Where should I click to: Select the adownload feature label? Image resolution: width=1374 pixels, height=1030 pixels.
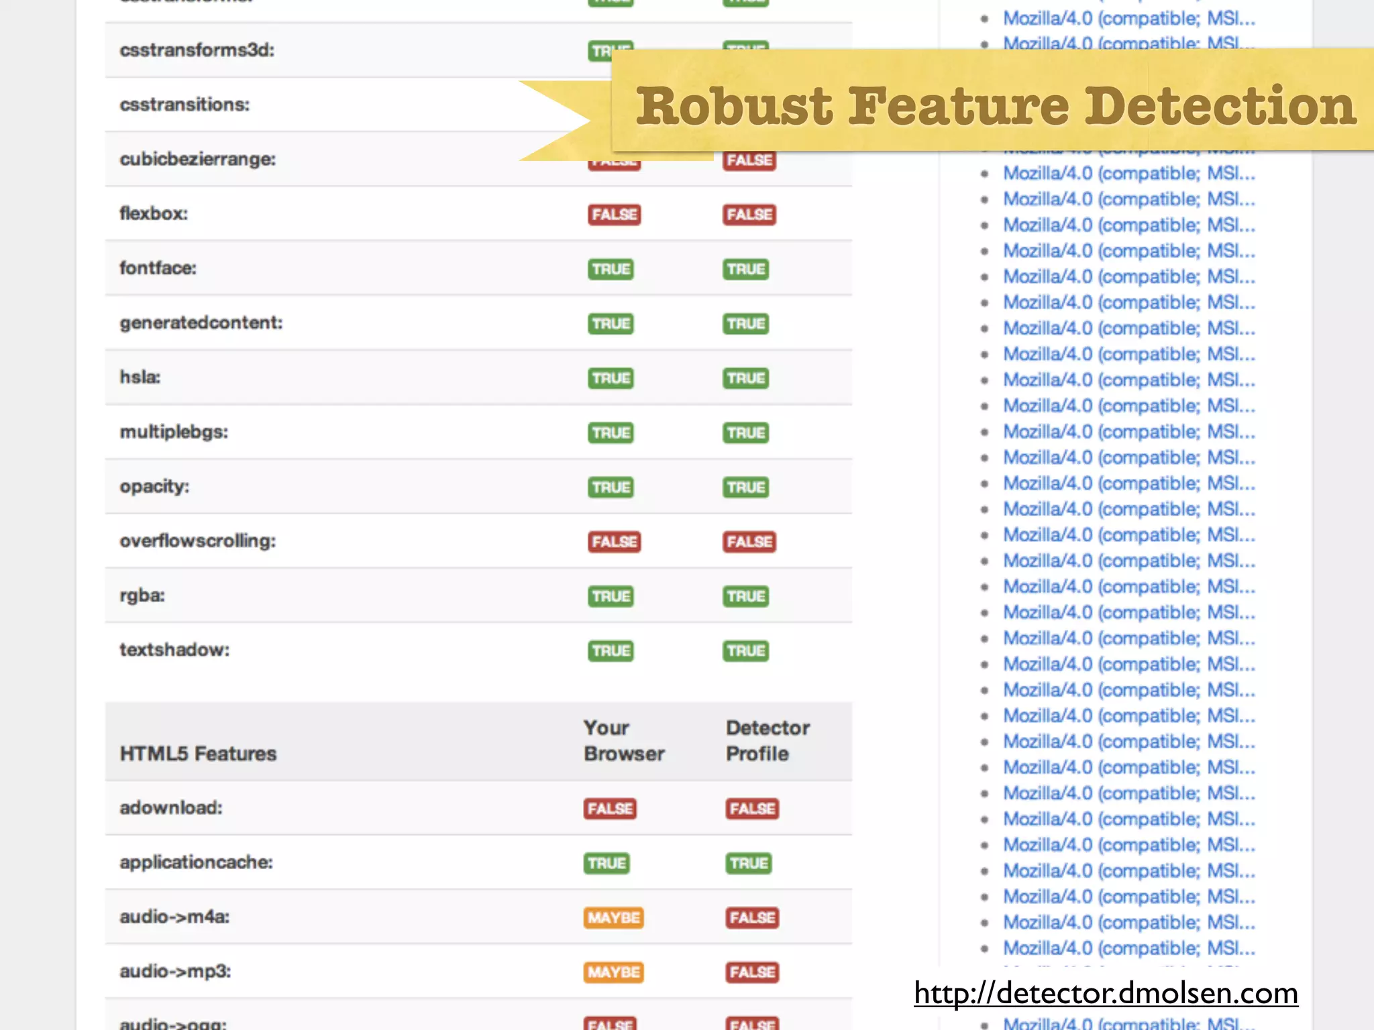pyautogui.click(x=171, y=808)
